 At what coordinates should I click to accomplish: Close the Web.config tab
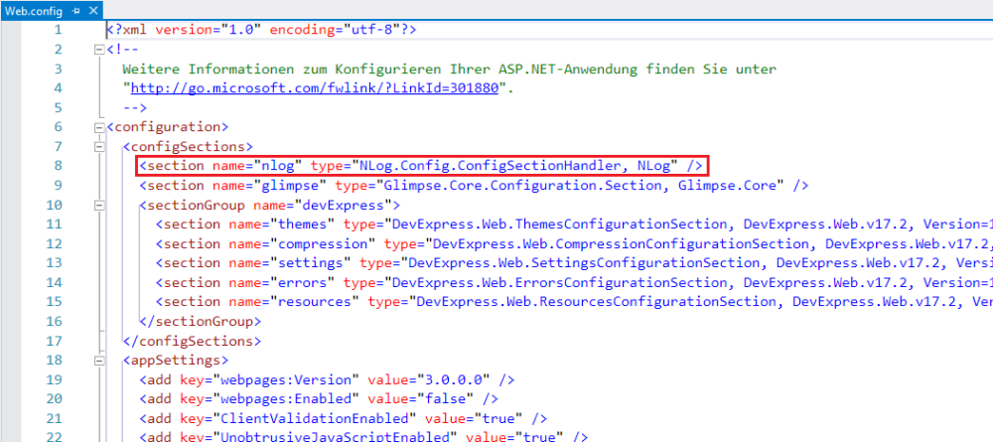point(92,11)
